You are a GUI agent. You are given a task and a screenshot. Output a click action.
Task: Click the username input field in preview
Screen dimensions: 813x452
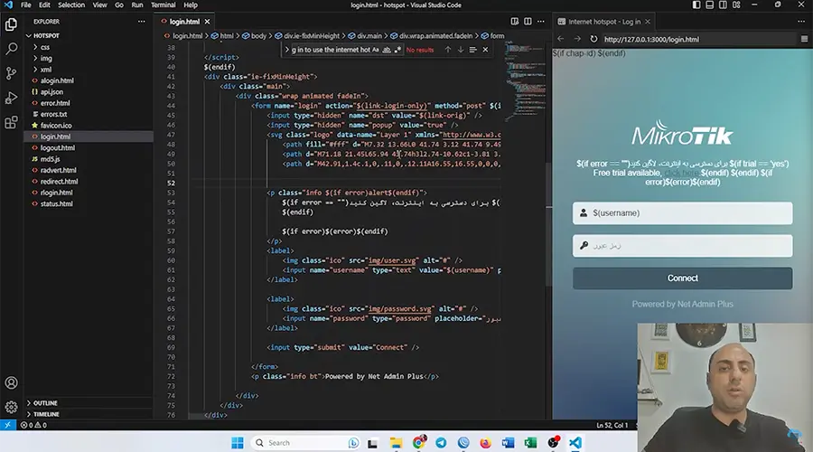(x=682, y=213)
